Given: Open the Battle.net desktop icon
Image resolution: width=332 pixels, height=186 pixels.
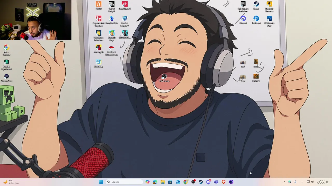Looking at the screenshot, I should click(256, 20).
